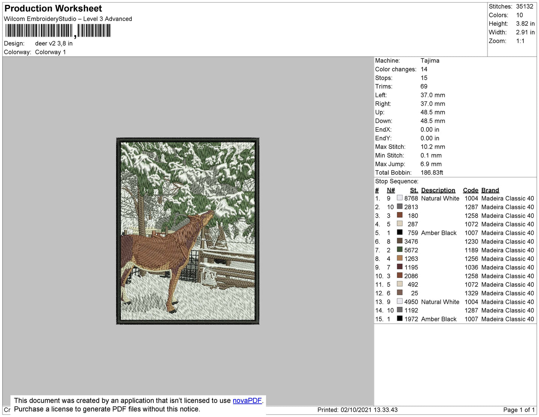Click the N# column header
The height and width of the screenshot is (417, 539).
tap(391, 190)
